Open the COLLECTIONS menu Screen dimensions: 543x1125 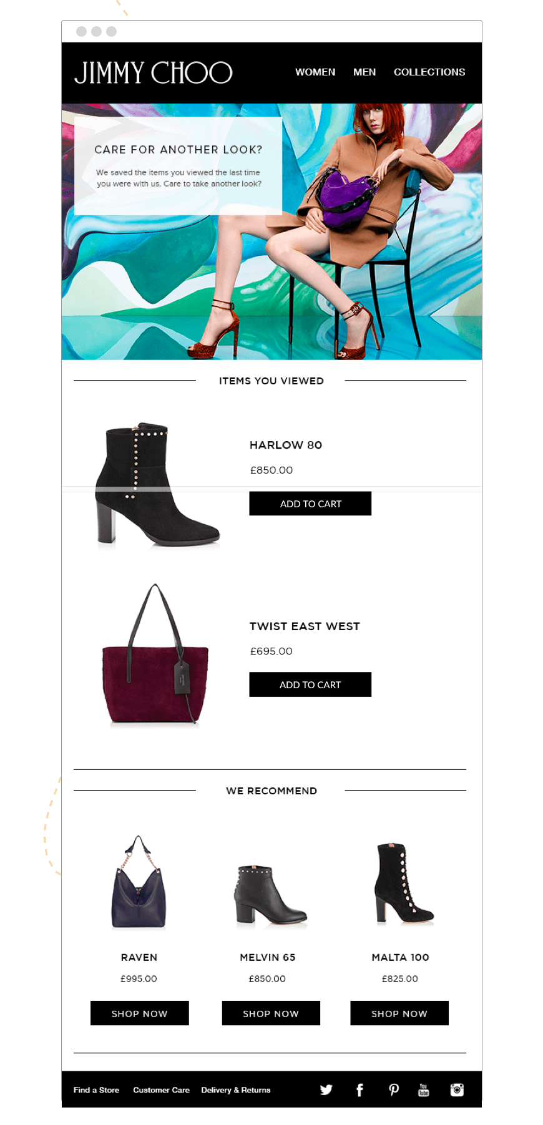[429, 72]
